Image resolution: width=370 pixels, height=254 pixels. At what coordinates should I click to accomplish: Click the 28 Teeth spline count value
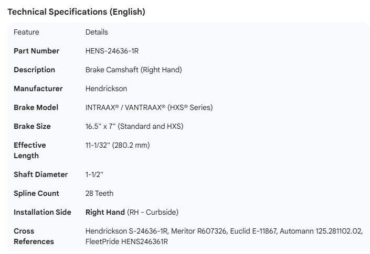click(x=99, y=193)
